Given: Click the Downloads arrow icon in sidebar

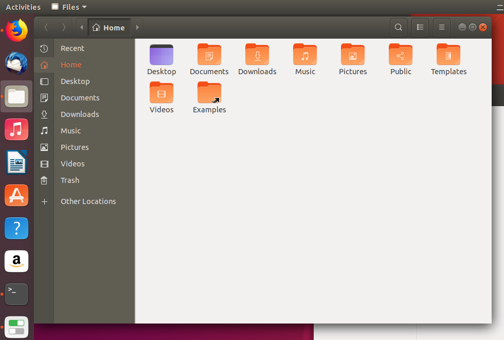Looking at the screenshot, I should point(44,114).
